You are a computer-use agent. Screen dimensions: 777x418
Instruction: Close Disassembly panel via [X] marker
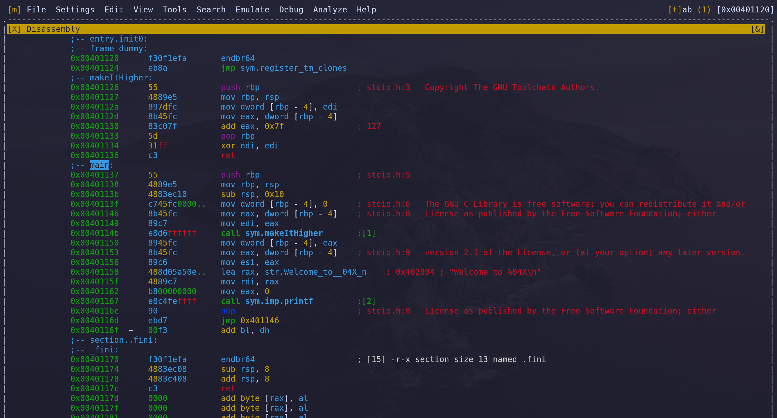coord(14,29)
